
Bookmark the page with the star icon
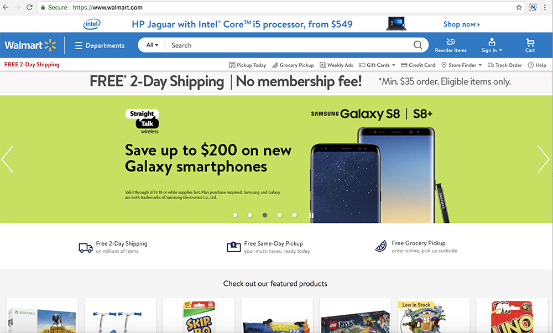tap(519, 7)
